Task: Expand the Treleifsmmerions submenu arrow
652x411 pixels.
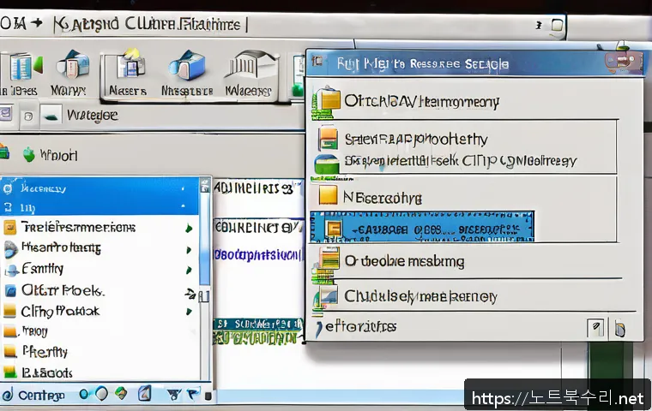Action: point(188,229)
